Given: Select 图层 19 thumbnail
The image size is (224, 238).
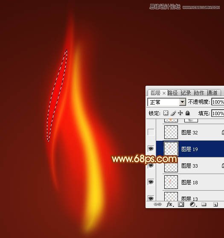Looking at the screenshot, I should tap(171, 149).
